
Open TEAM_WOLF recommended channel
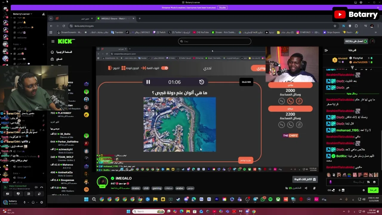click(69, 159)
